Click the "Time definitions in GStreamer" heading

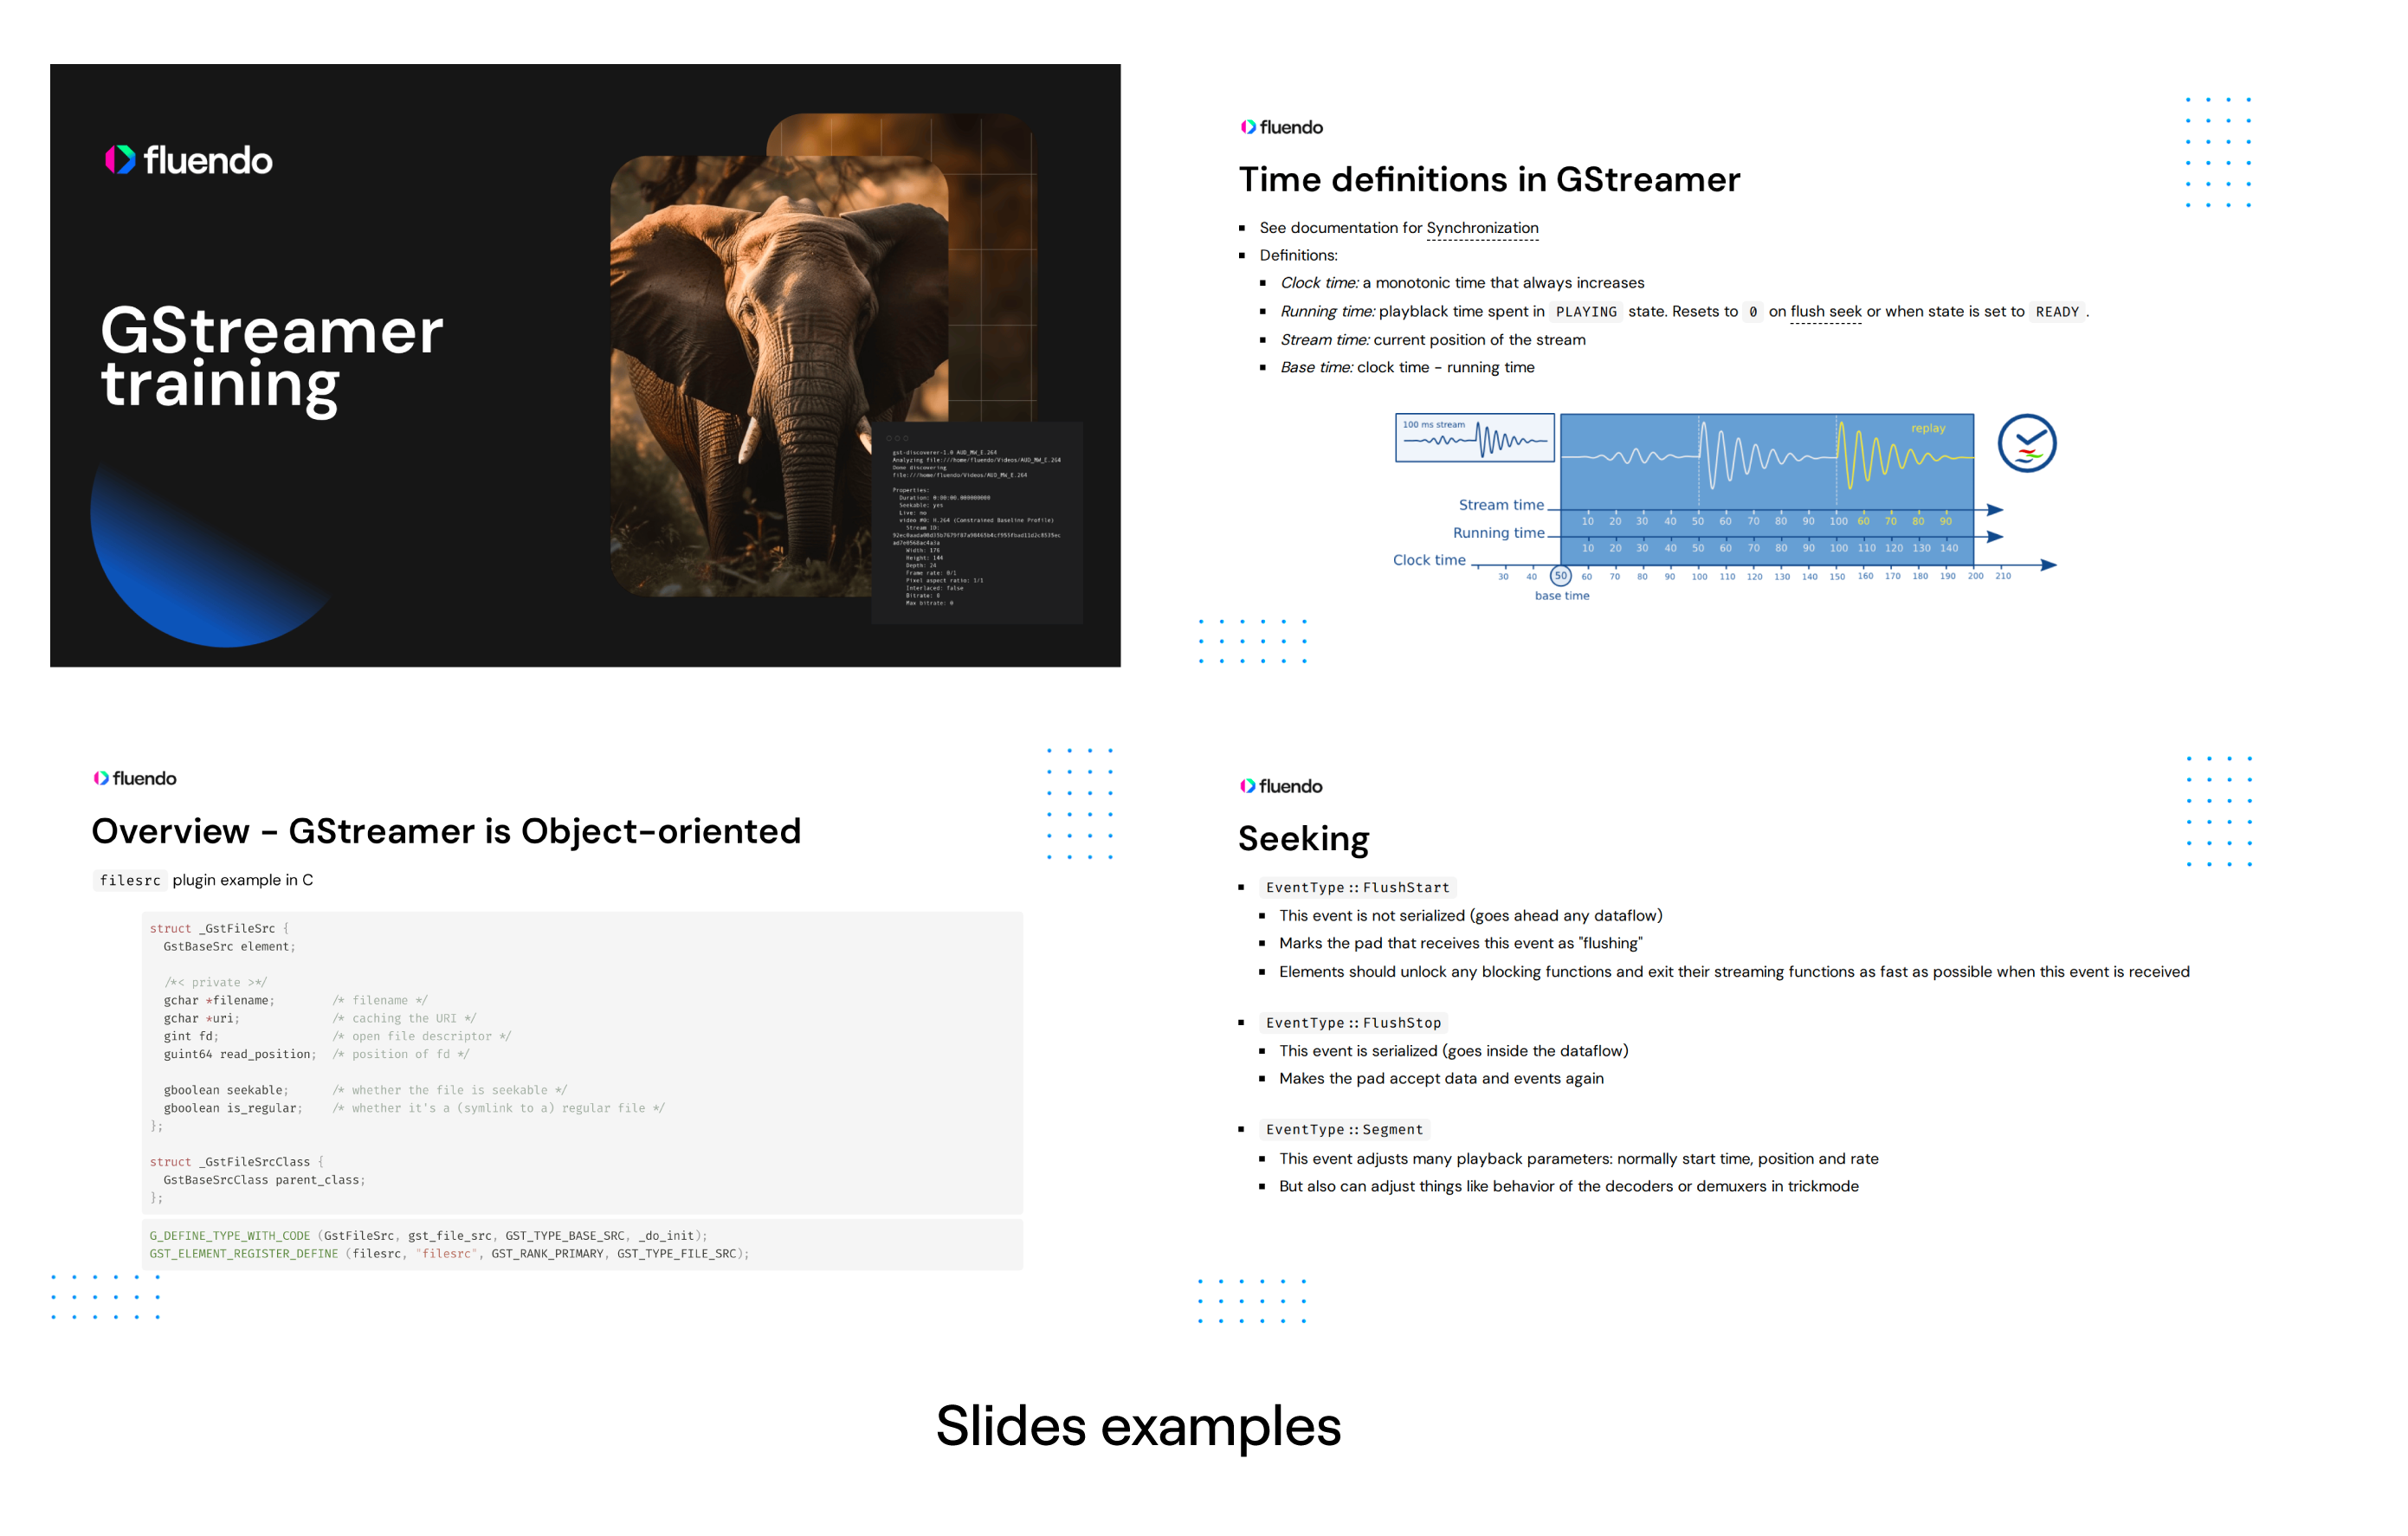(1489, 180)
